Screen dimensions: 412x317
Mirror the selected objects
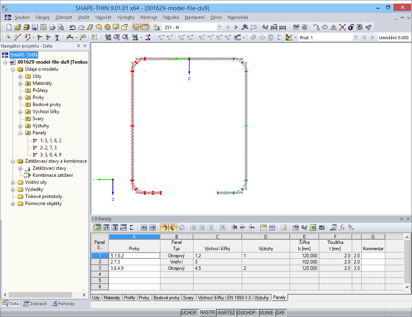tap(334, 27)
